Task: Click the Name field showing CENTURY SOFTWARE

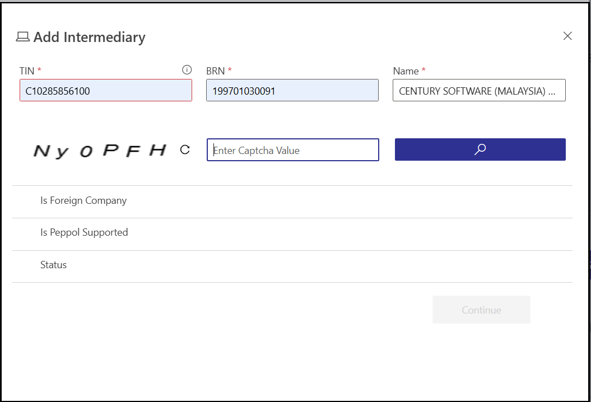Action: tap(479, 90)
